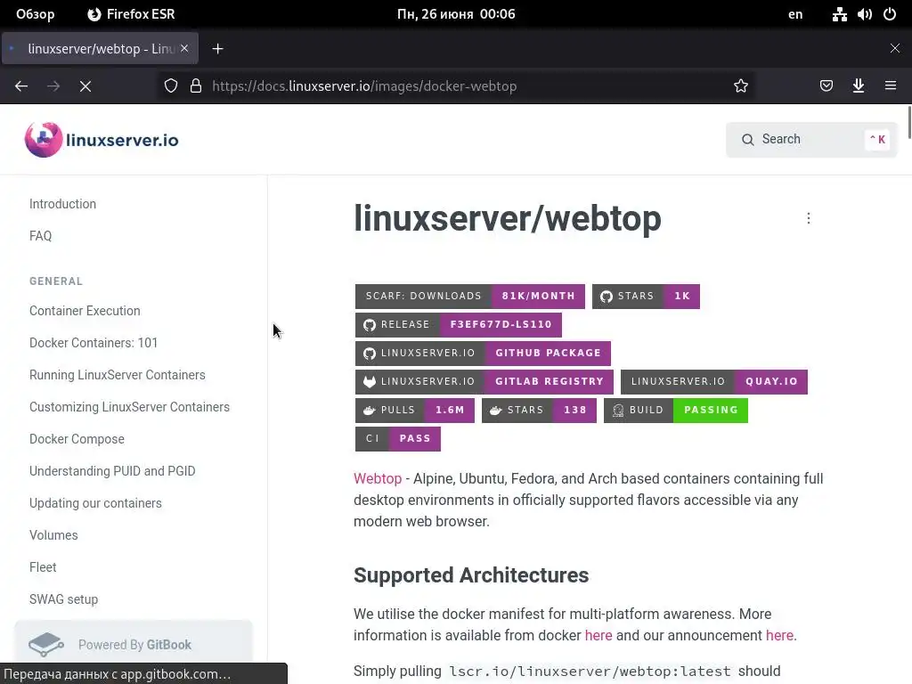Click the page vertical scrollbar thumb
This screenshot has width=912, height=684.
[x=909, y=123]
